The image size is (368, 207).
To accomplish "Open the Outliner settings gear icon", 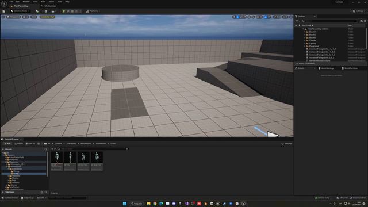I will tap(365, 21).
